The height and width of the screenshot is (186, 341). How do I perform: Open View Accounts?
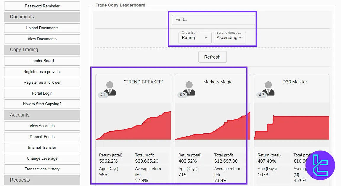[42, 126]
